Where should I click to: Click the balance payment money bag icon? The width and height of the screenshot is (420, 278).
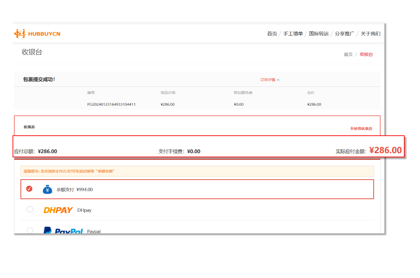pos(47,189)
